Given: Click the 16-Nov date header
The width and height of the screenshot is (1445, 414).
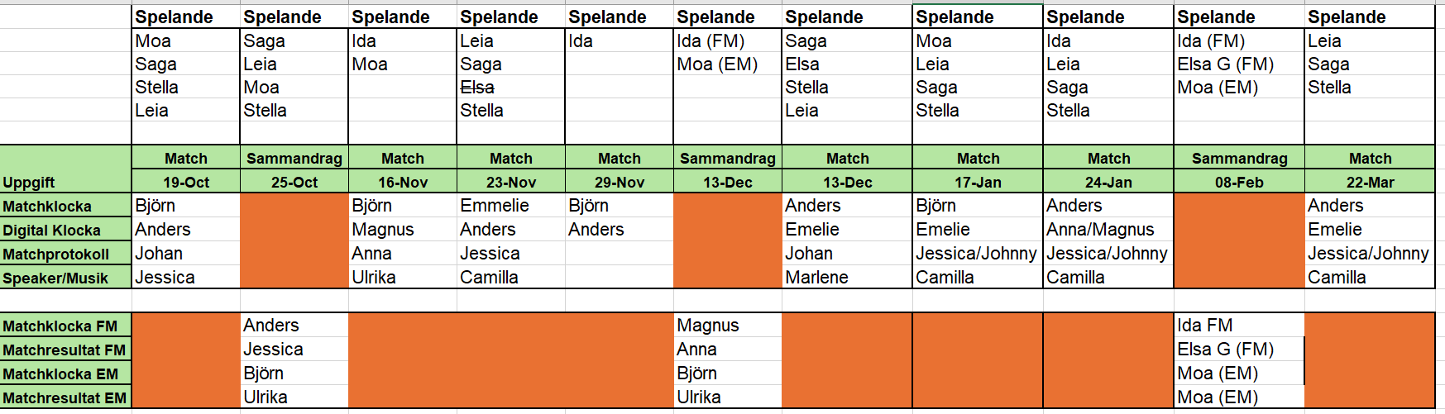Looking at the screenshot, I should pos(403,183).
